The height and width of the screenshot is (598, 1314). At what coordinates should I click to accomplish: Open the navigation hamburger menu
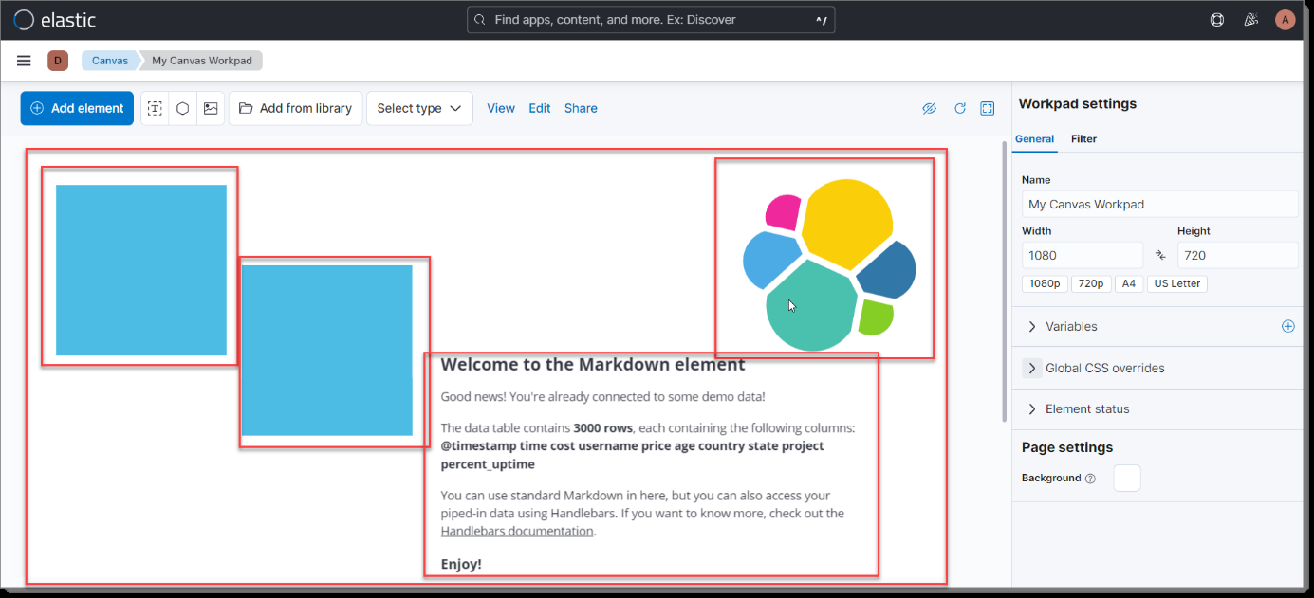tap(24, 60)
